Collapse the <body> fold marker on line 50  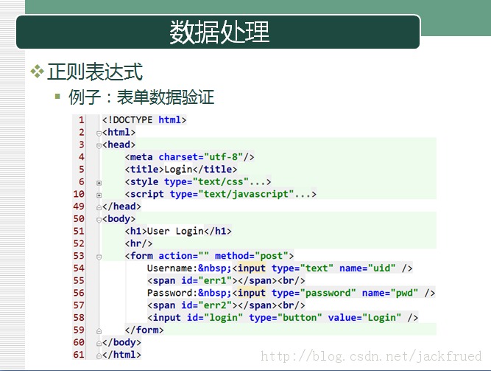[99, 220]
